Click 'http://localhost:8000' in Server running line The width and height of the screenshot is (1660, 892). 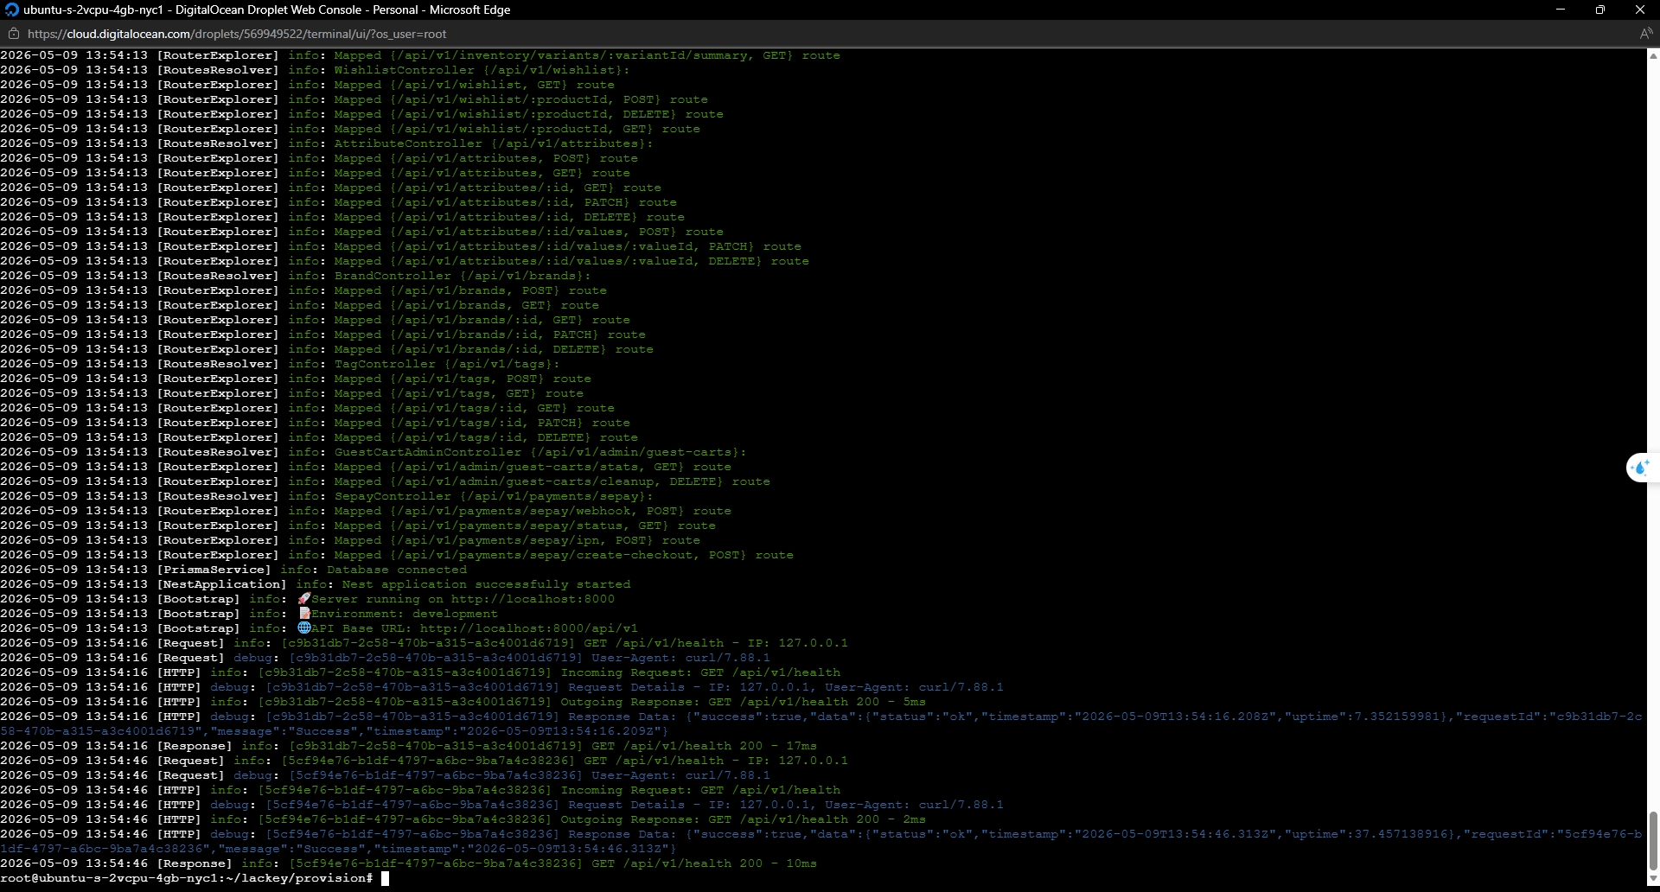tap(533, 599)
